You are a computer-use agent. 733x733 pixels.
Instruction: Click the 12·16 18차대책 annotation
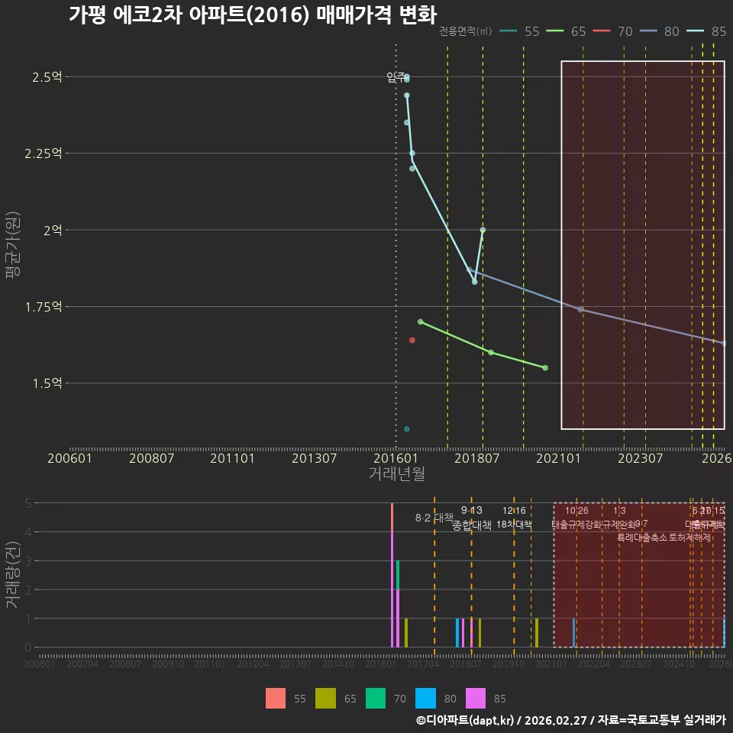[514, 518]
